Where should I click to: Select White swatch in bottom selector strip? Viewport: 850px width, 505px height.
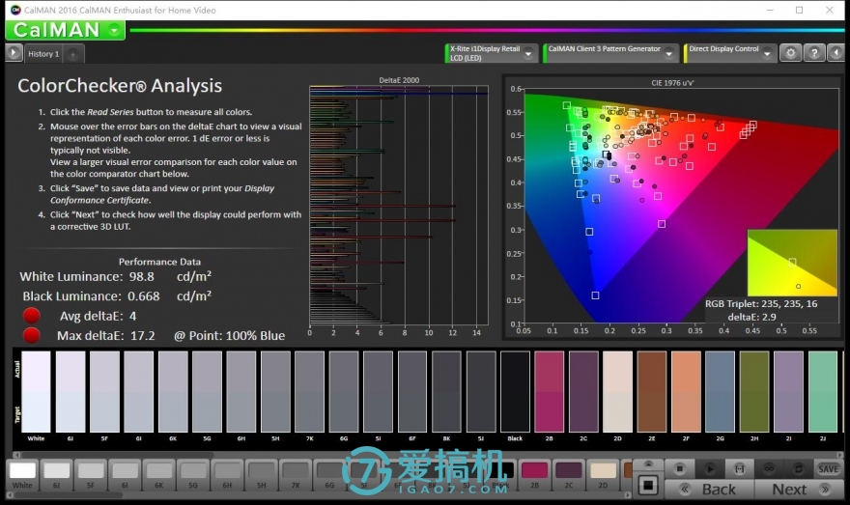coord(22,475)
